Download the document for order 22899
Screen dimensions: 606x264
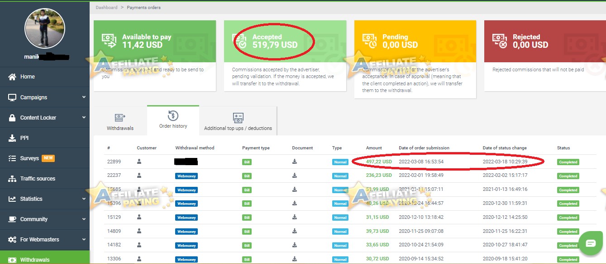click(x=295, y=162)
